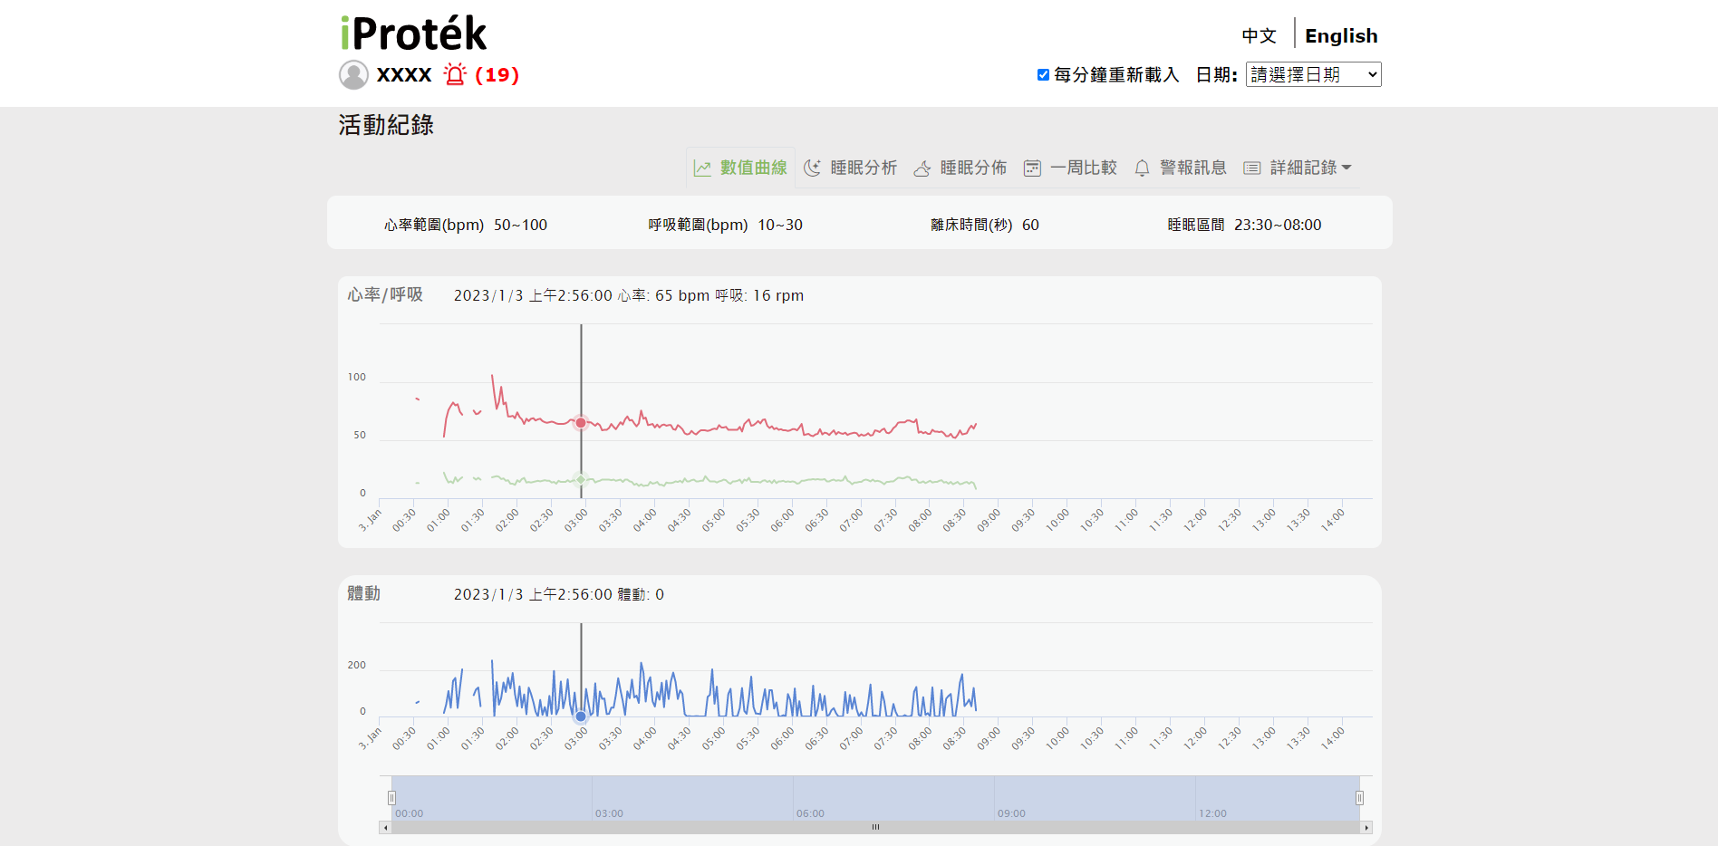The width and height of the screenshot is (1718, 846).
Task: Click the 數值曲線 chart icon
Action: click(702, 168)
